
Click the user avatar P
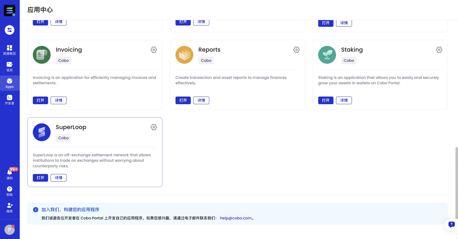(10, 230)
